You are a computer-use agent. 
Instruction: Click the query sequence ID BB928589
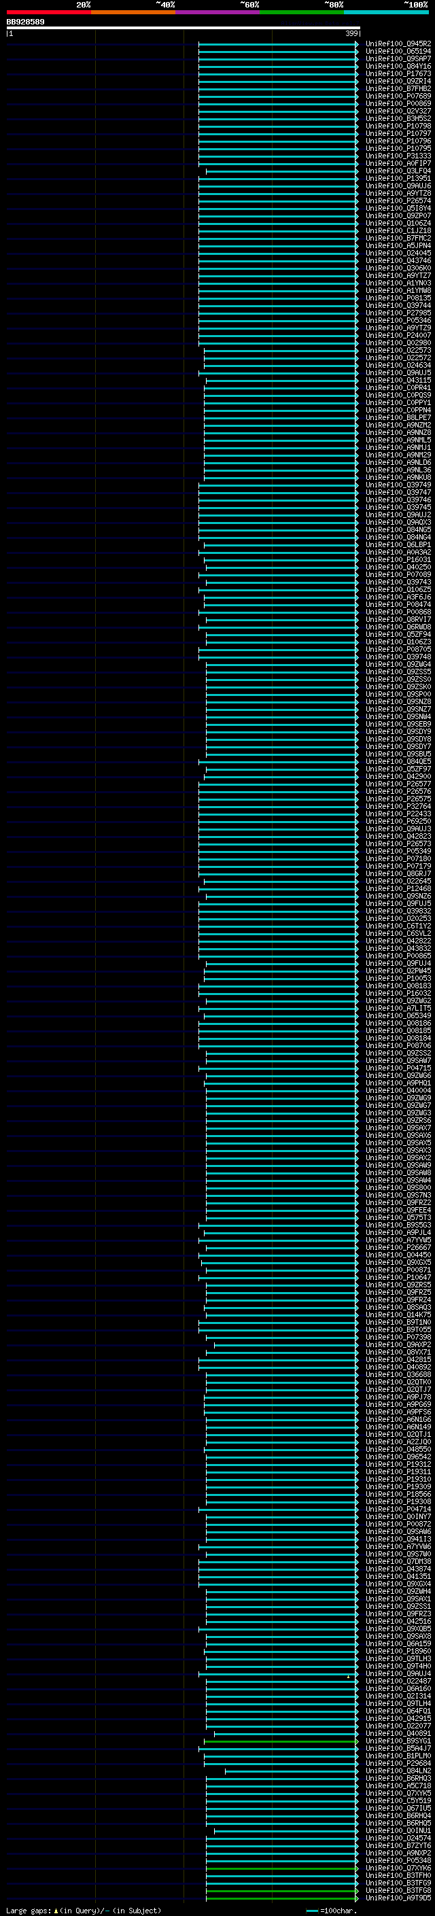[25, 22]
